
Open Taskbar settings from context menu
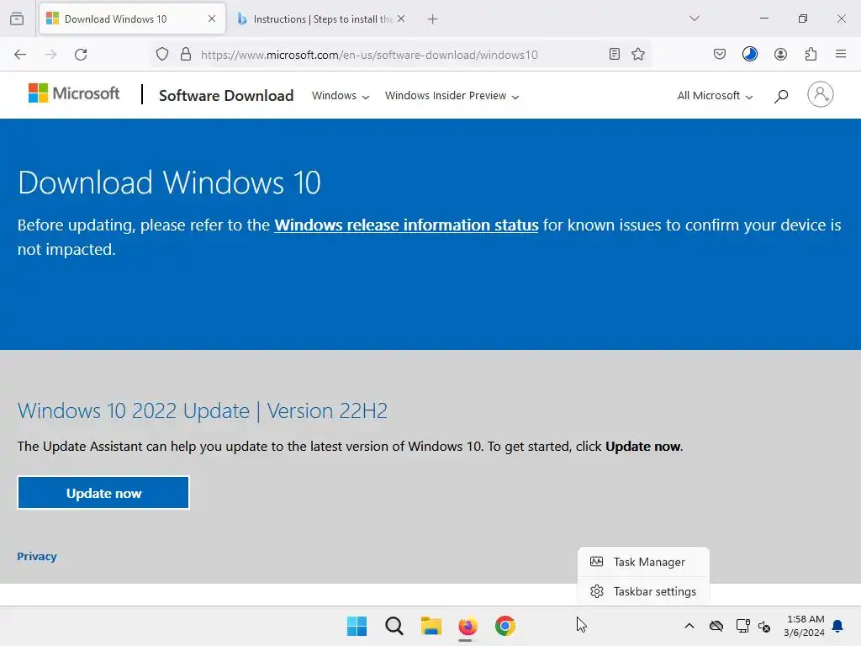click(x=643, y=591)
